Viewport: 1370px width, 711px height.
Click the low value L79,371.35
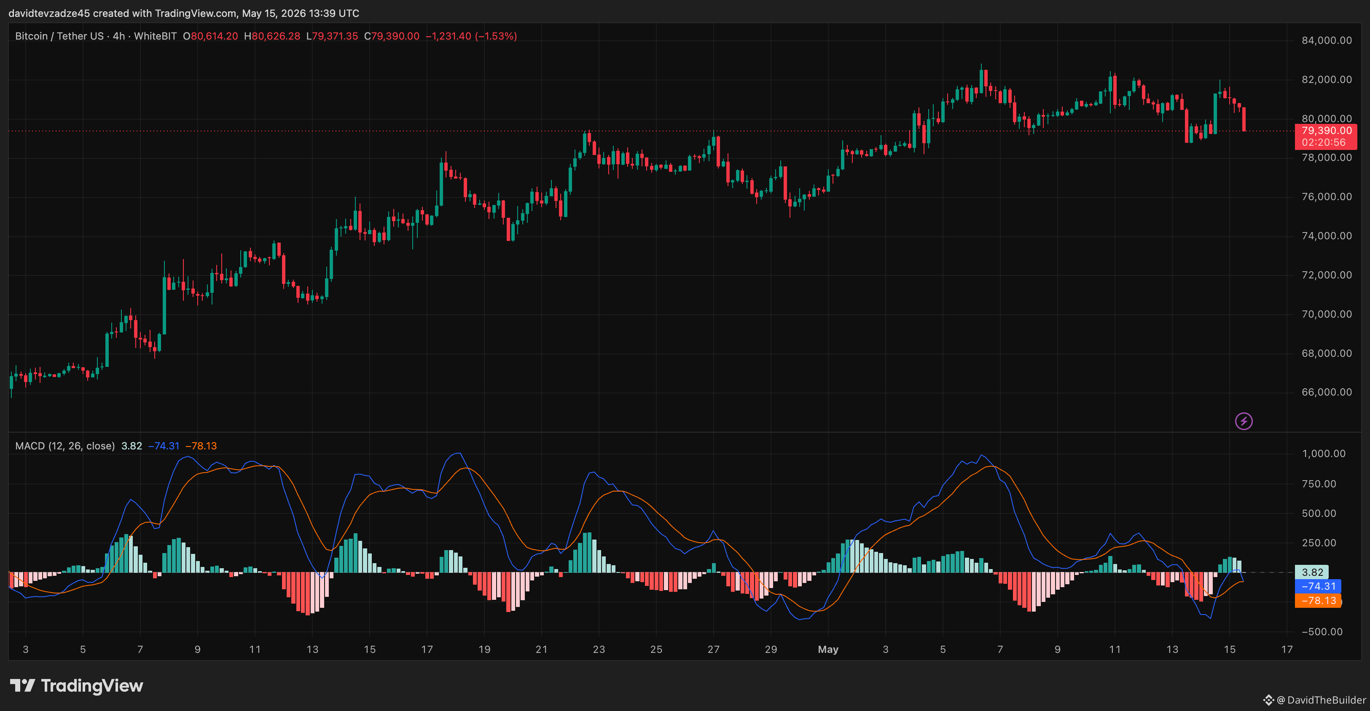pyautogui.click(x=332, y=36)
